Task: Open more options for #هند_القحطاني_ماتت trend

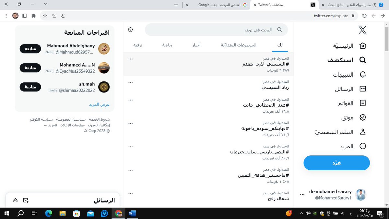Action: pyautogui.click(x=131, y=100)
